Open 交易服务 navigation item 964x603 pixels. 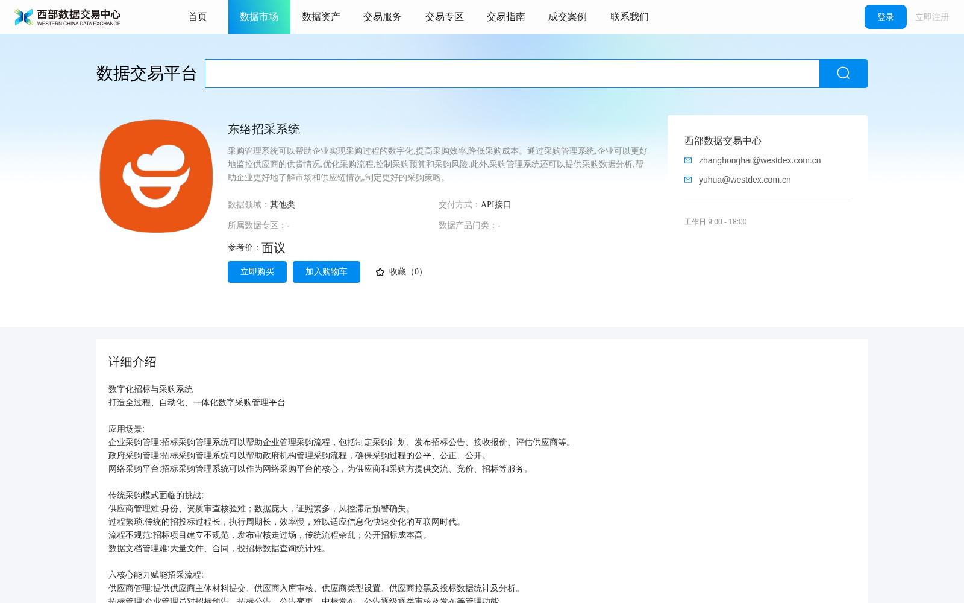383,17
